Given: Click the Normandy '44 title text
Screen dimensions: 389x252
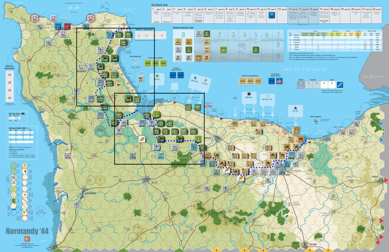Looking at the screenshot, I should 27,231.
